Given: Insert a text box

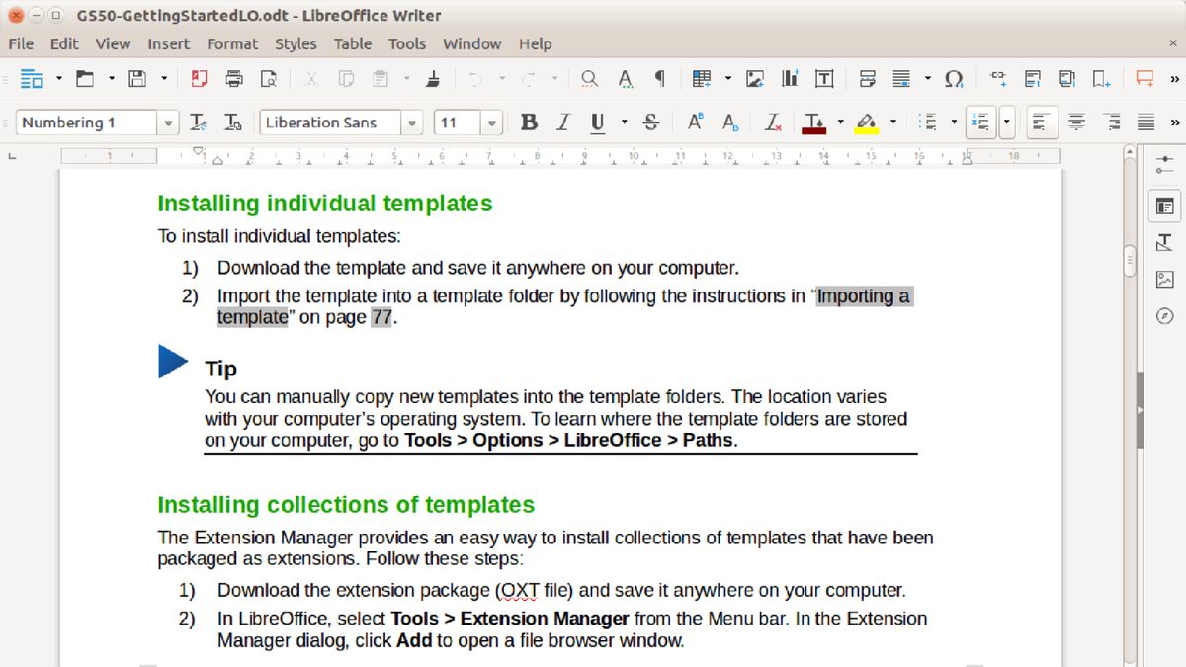Looking at the screenshot, I should click(x=824, y=77).
